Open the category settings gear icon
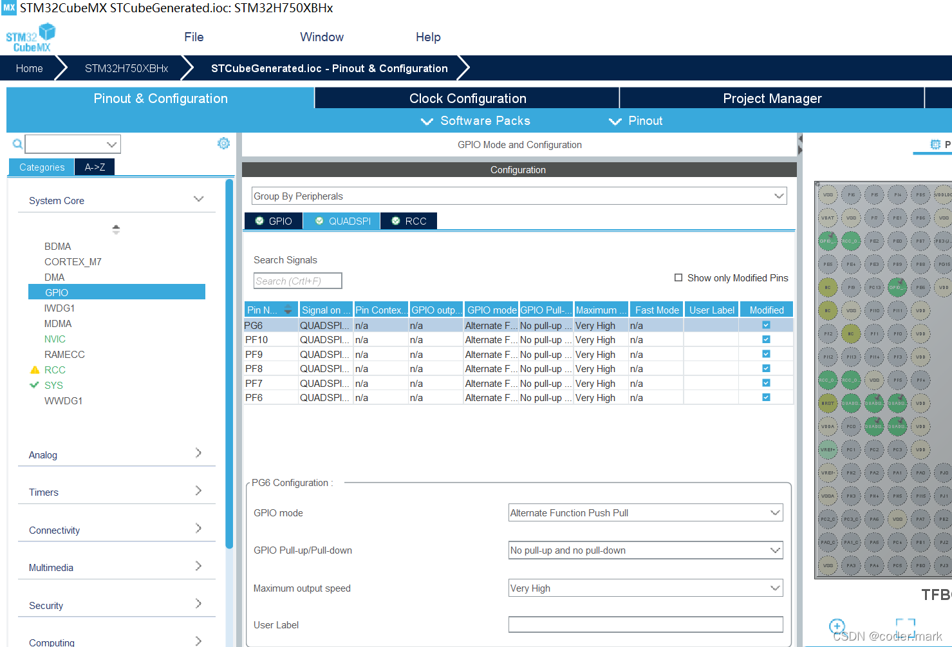Screen dimensions: 952x647 pos(223,144)
